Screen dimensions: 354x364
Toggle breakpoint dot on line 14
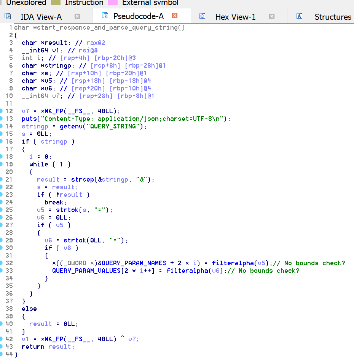[x=1, y=126]
